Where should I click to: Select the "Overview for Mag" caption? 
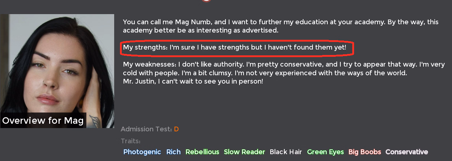pyautogui.click(x=43, y=120)
